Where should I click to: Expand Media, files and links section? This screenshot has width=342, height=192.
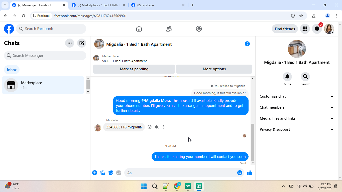[x=297, y=118]
